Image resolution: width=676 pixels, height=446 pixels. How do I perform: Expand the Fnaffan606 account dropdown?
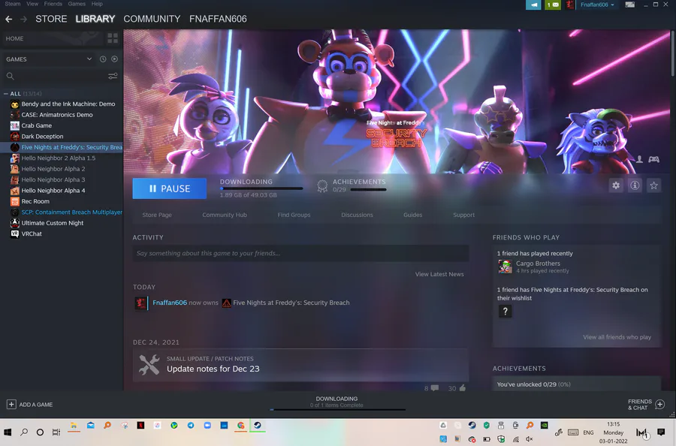point(597,5)
